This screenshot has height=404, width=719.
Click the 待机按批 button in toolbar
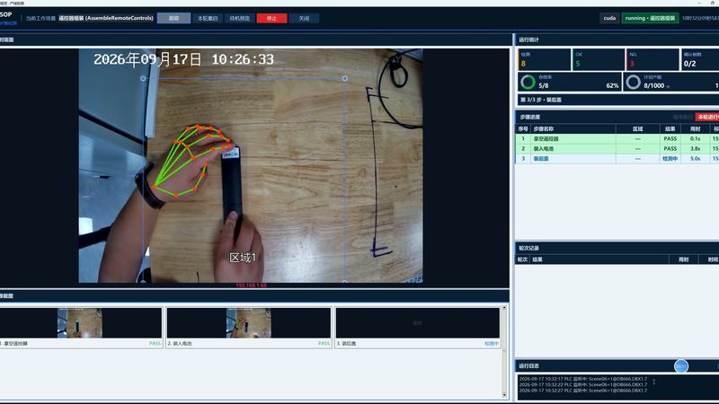point(240,18)
